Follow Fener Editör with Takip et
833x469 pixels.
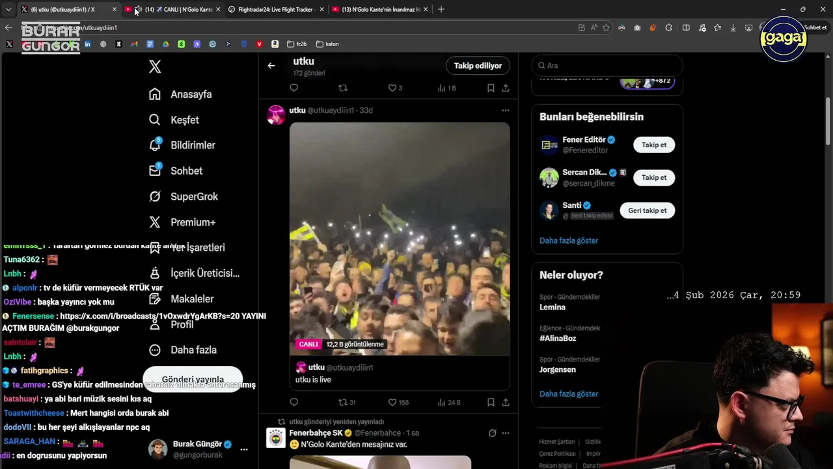[654, 145]
